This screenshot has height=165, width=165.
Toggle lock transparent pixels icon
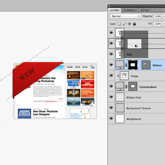tap(119, 24)
